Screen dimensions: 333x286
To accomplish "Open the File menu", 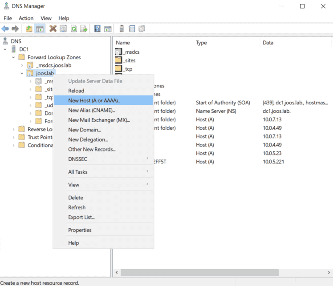I will [x=8, y=18].
